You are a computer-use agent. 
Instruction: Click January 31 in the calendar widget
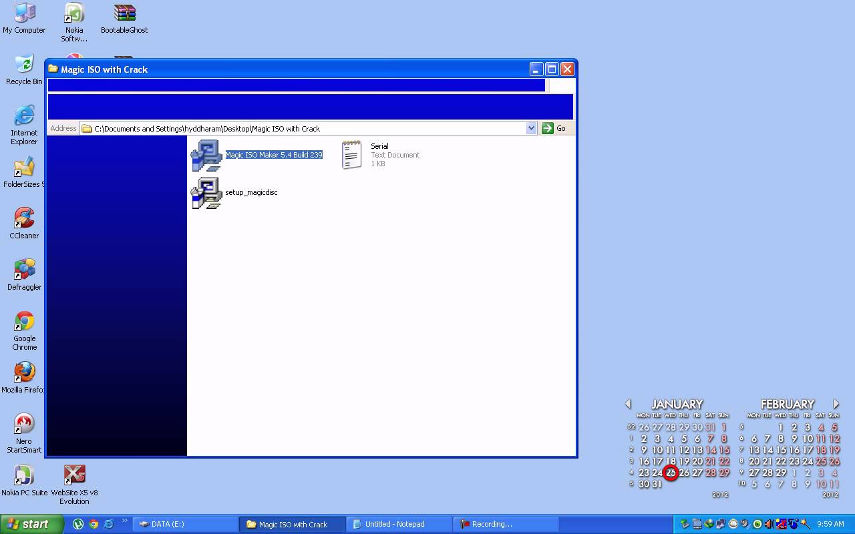[x=657, y=484]
